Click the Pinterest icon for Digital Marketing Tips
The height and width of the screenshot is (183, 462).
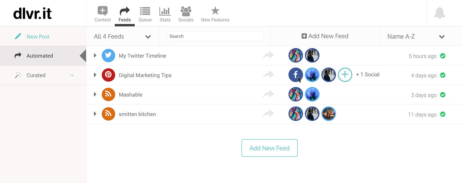click(x=108, y=75)
